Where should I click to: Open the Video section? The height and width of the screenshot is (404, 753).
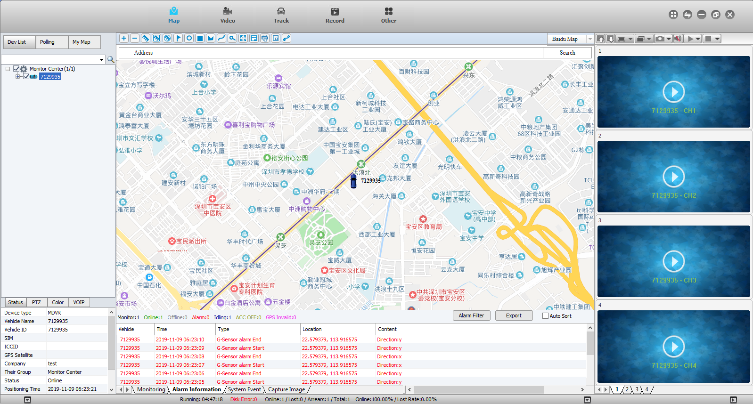pyautogui.click(x=228, y=16)
